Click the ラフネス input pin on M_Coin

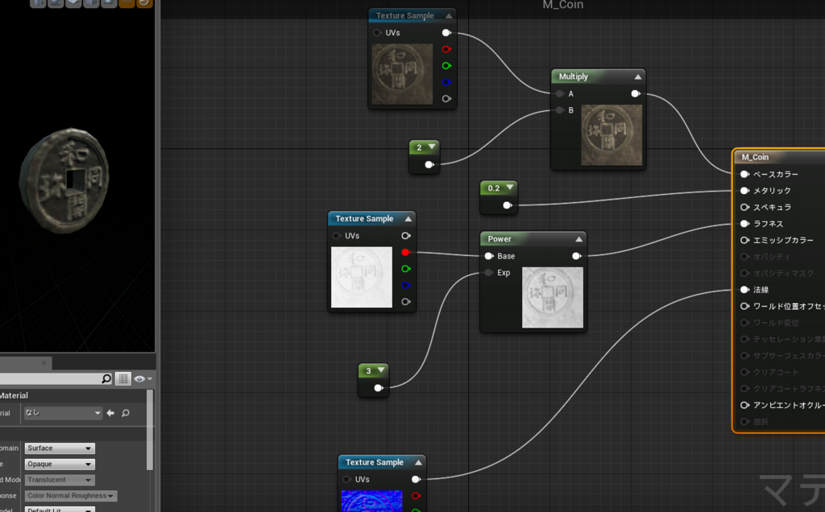[744, 224]
